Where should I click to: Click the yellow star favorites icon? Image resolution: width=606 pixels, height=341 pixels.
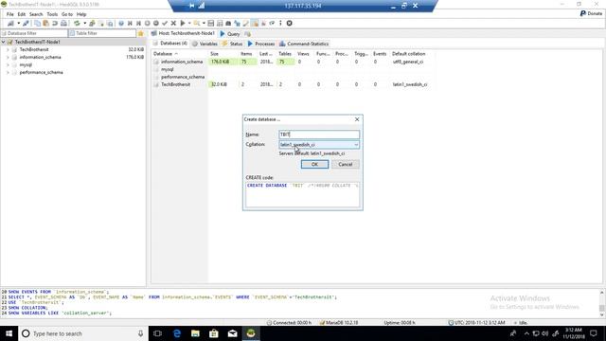pos(141,34)
